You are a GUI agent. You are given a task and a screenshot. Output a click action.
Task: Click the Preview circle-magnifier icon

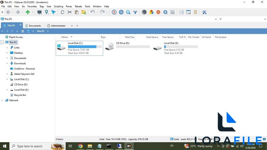tap(121, 12)
